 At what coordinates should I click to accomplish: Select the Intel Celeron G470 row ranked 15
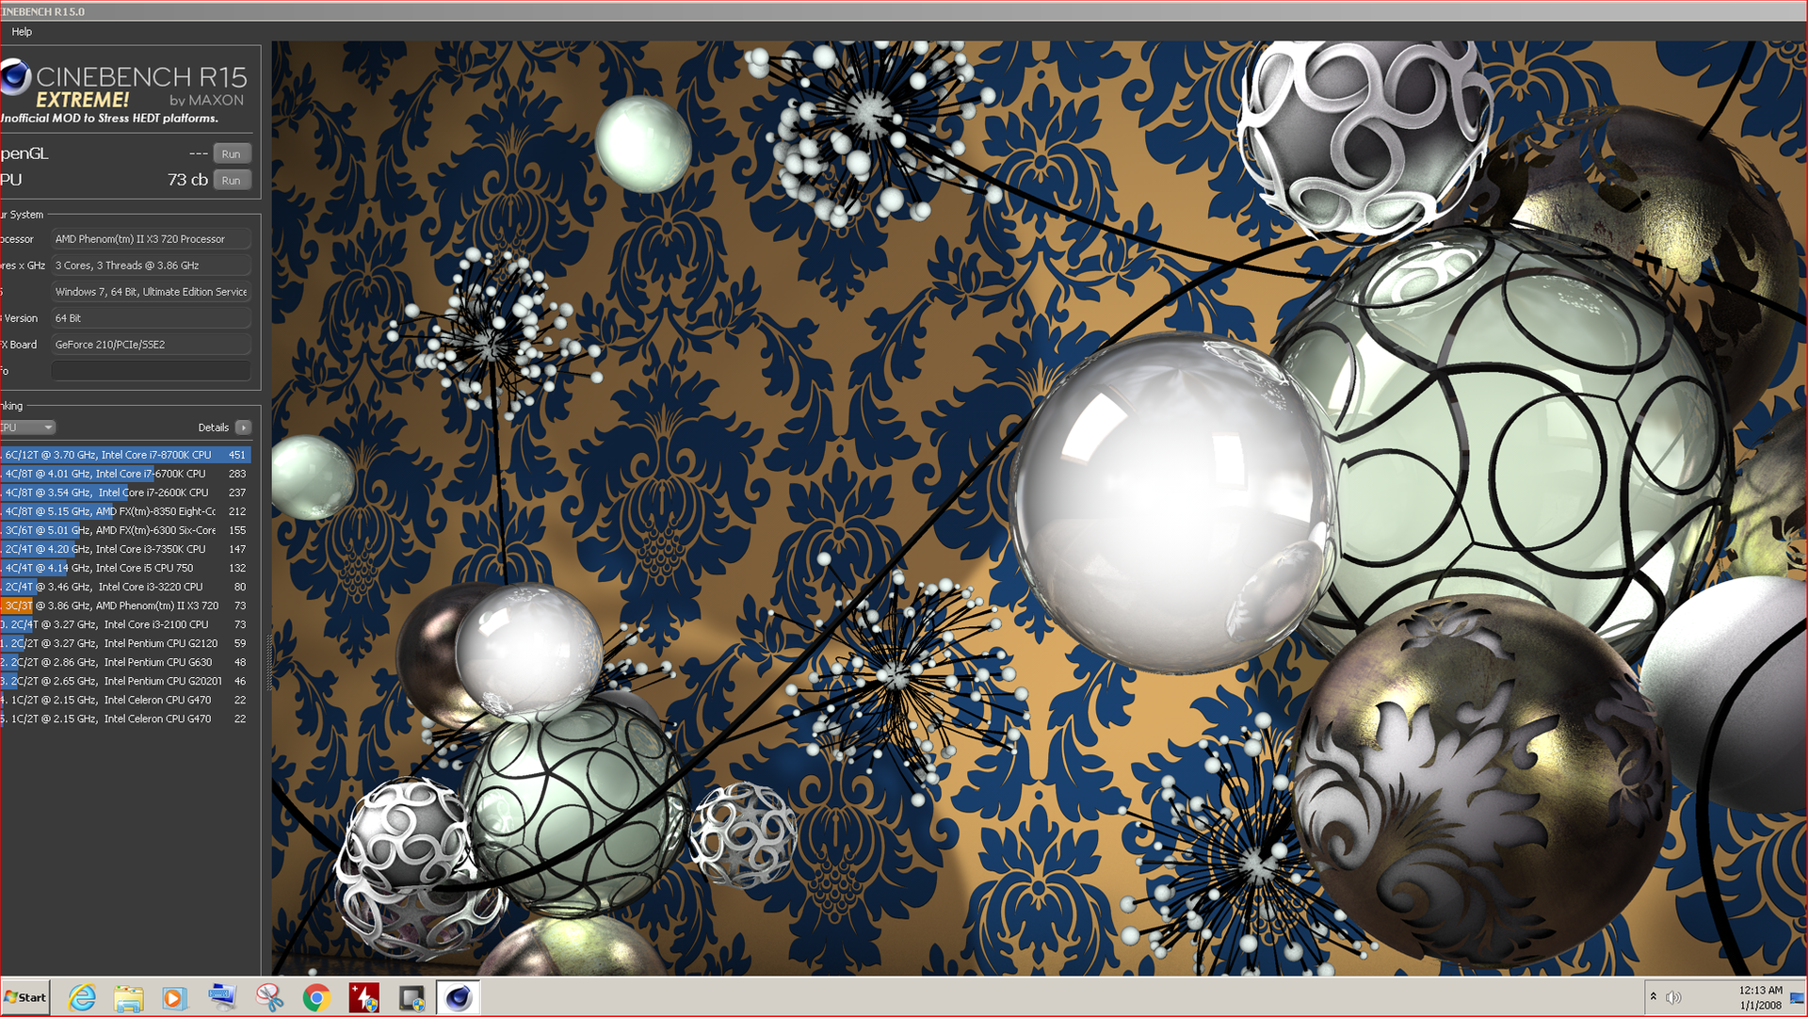tap(125, 718)
